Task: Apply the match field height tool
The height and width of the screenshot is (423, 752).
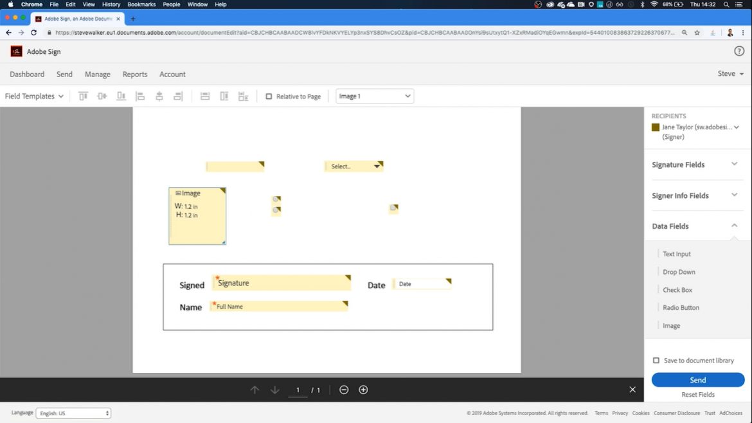Action: 224,95
